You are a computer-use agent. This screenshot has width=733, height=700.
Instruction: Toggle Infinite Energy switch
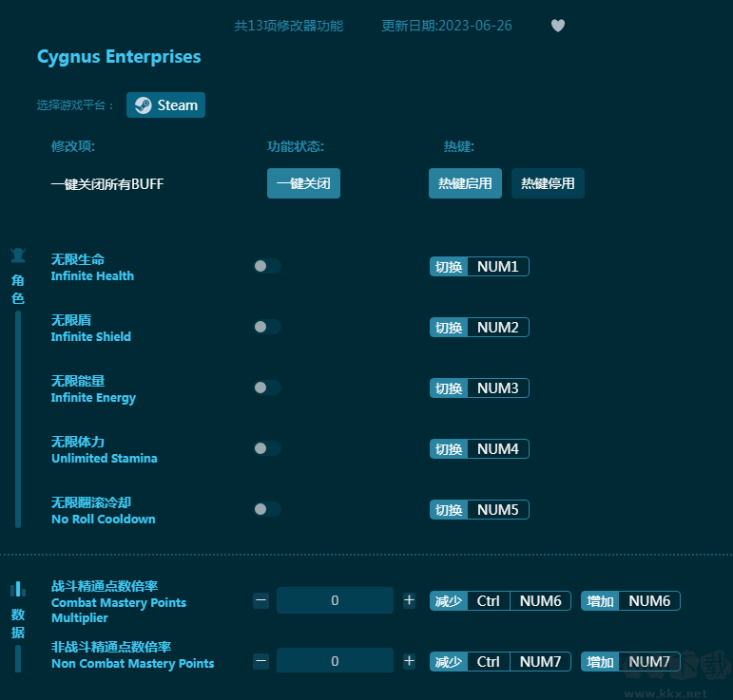(x=267, y=388)
